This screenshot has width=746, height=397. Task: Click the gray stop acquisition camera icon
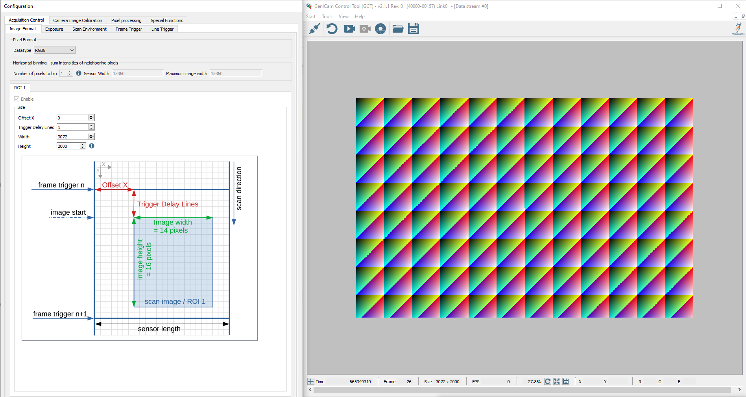(365, 29)
